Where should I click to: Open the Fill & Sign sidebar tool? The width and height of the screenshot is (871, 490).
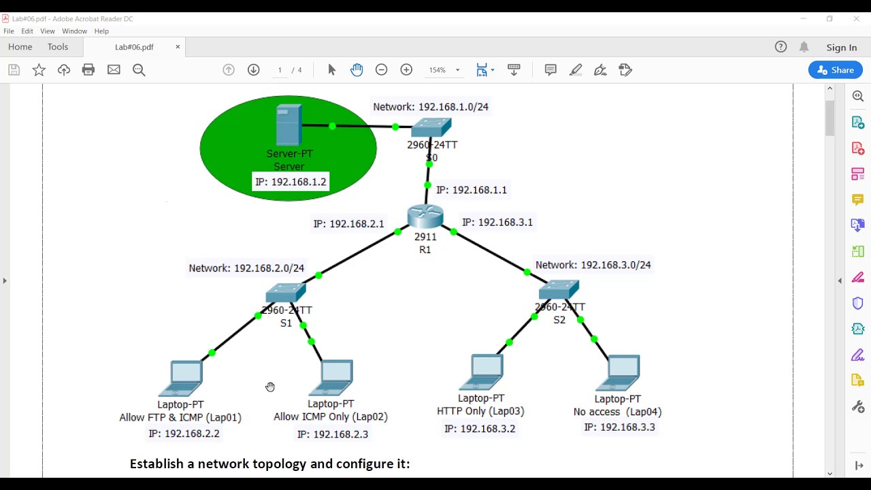(858, 355)
